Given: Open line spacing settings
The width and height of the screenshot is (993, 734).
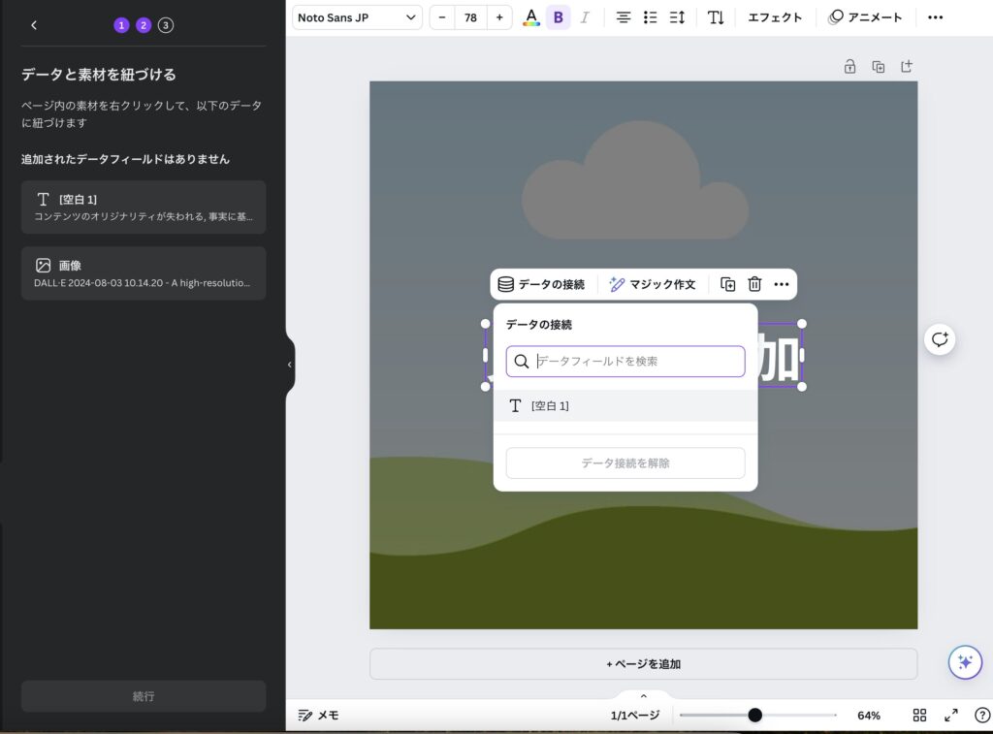Looking at the screenshot, I should (677, 17).
